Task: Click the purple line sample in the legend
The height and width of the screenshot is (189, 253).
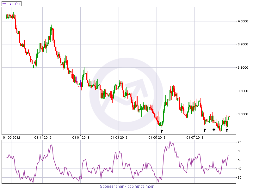Action: point(4,4)
